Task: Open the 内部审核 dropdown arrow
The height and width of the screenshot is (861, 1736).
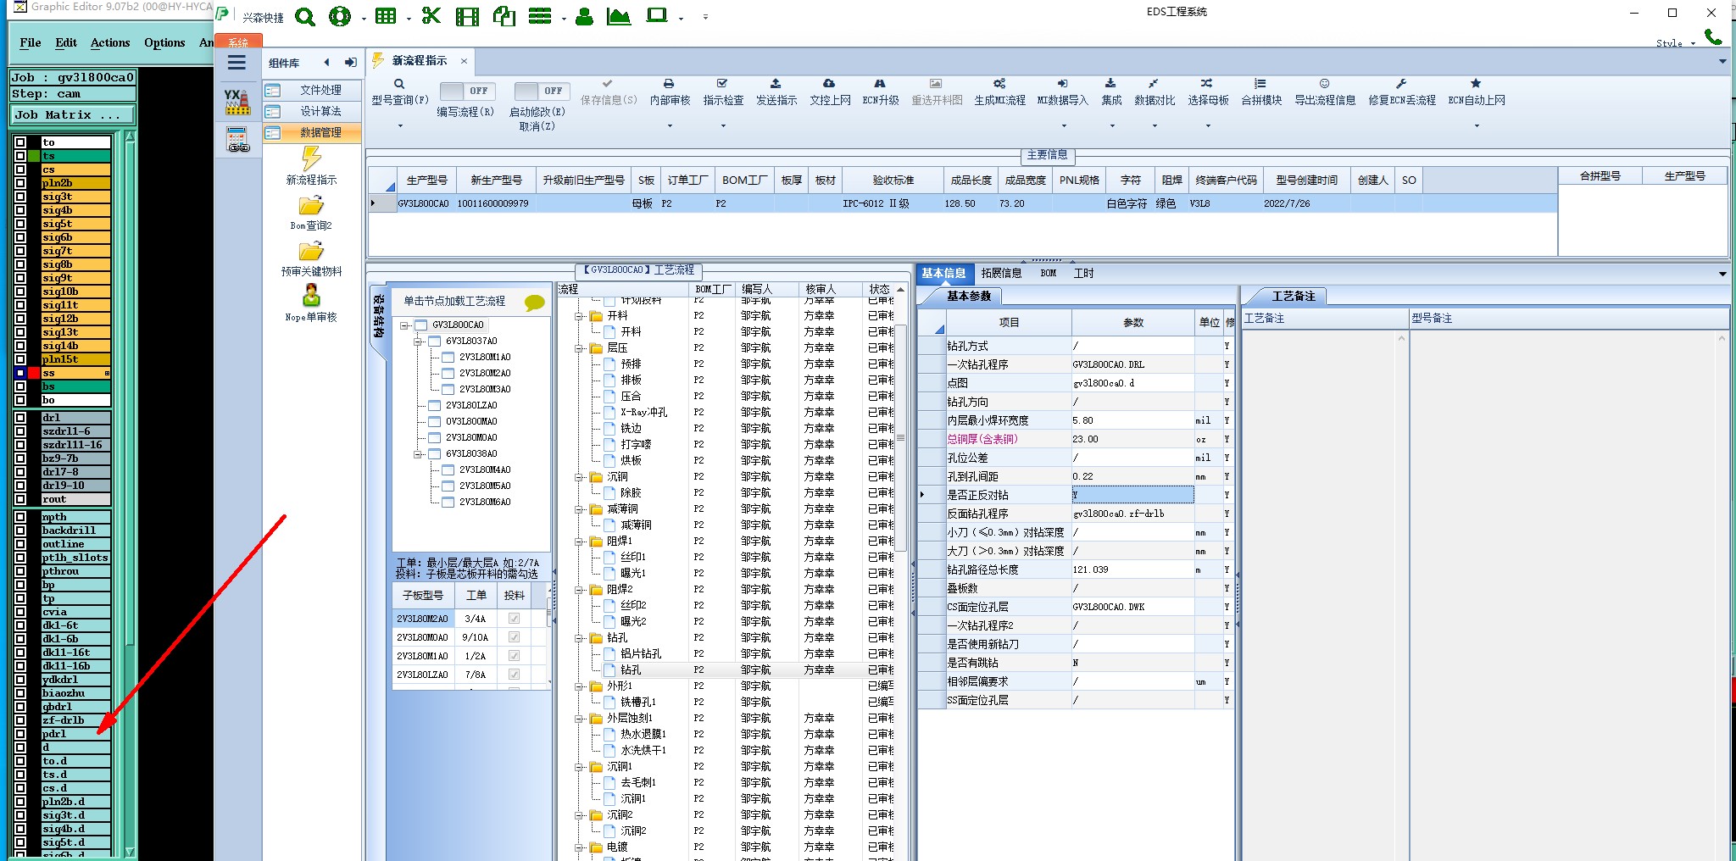Action: (670, 126)
